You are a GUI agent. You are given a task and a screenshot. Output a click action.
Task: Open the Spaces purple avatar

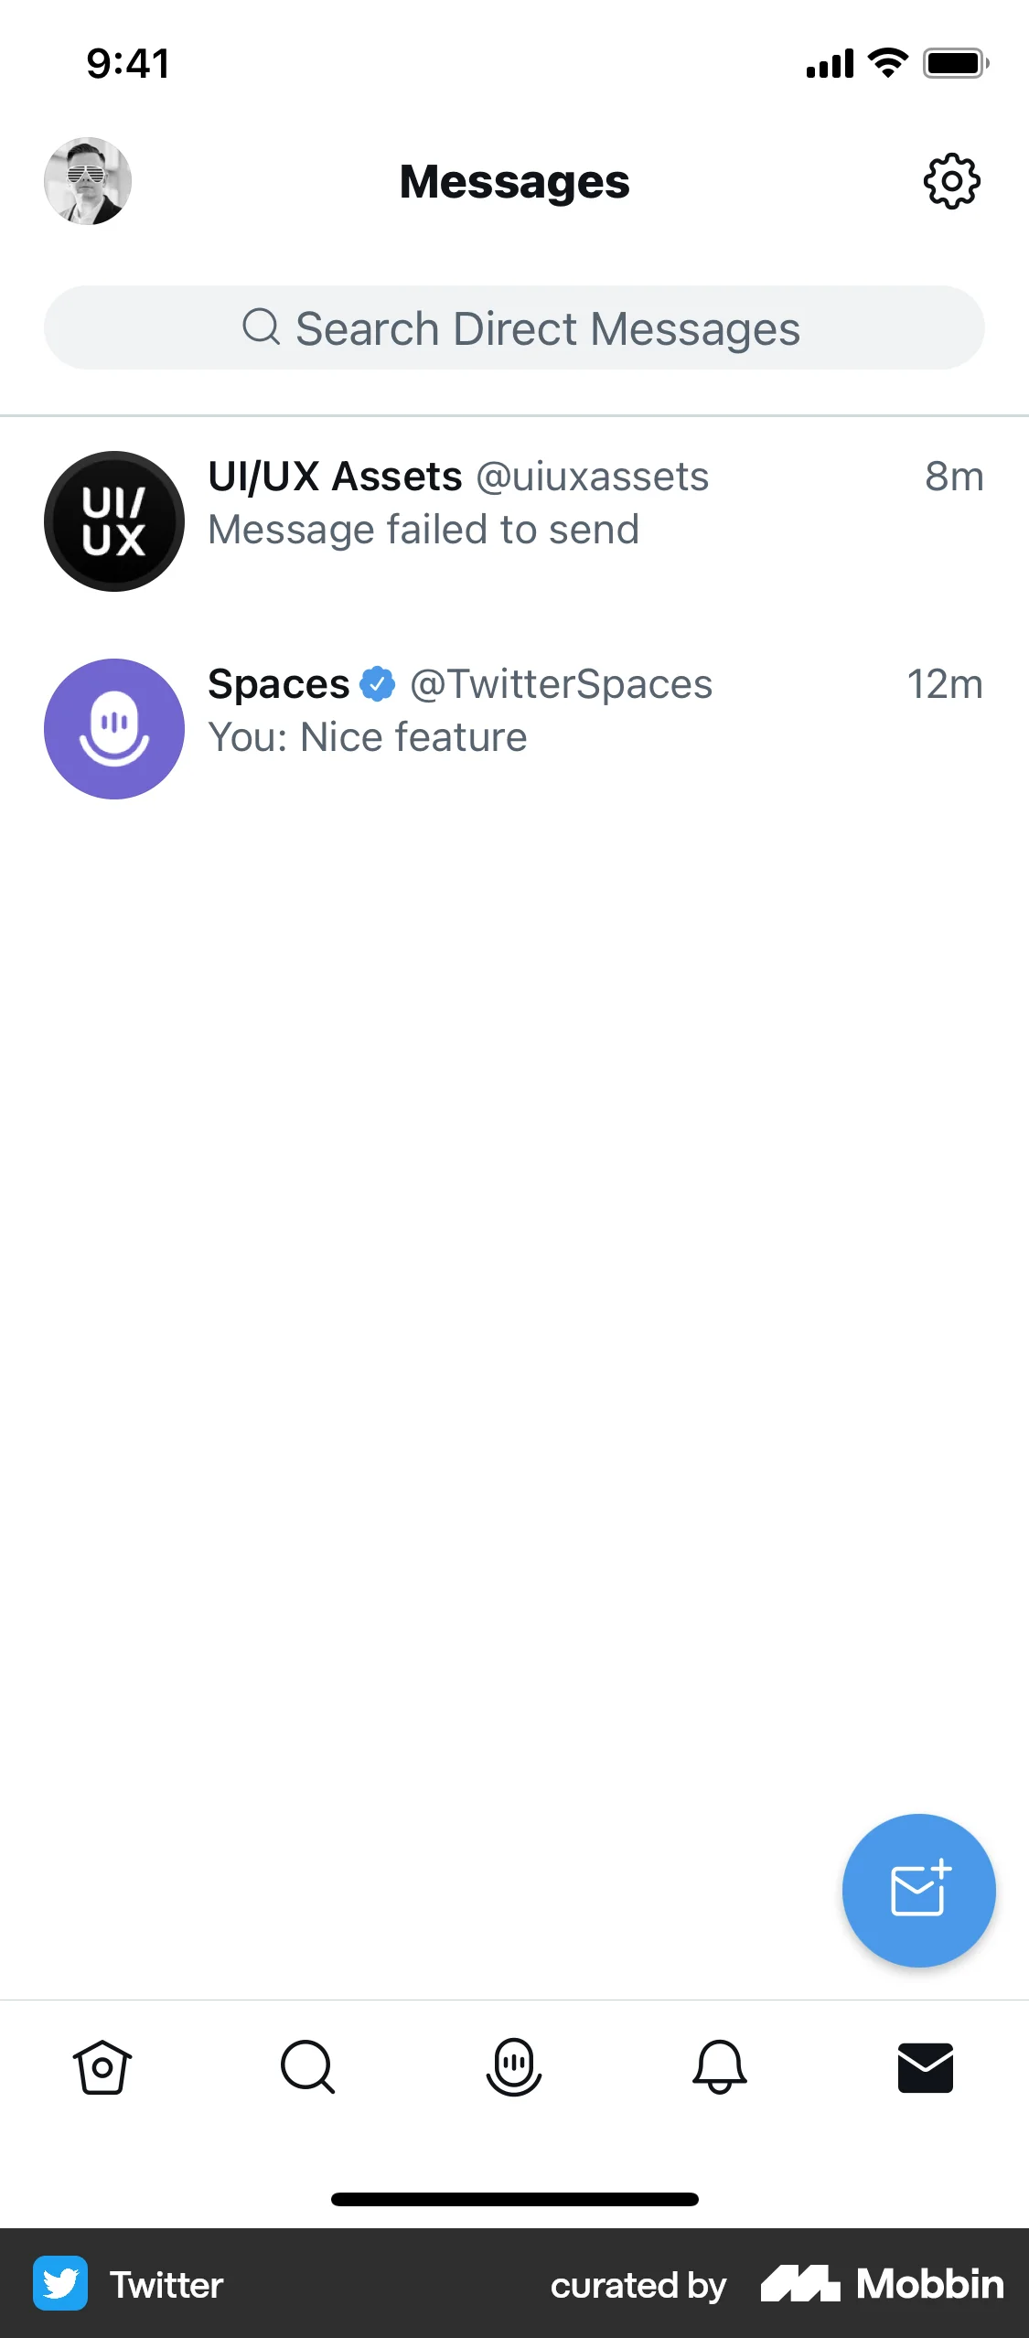click(114, 729)
